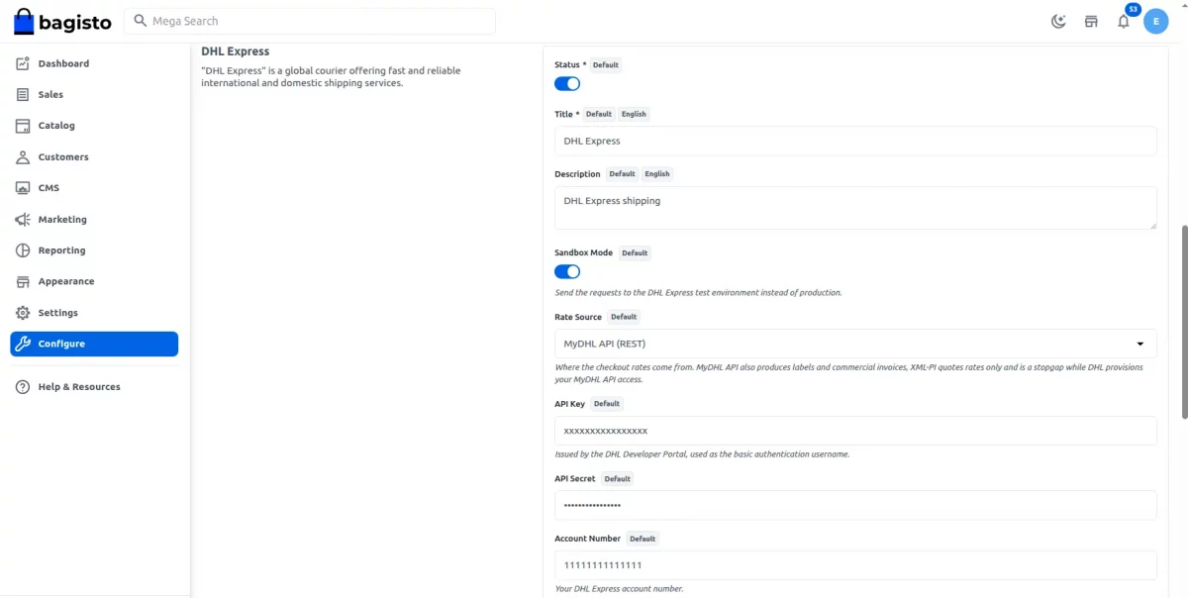Click the API Secret password field
This screenshot has height=598, width=1188.
(x=855, y=505)
